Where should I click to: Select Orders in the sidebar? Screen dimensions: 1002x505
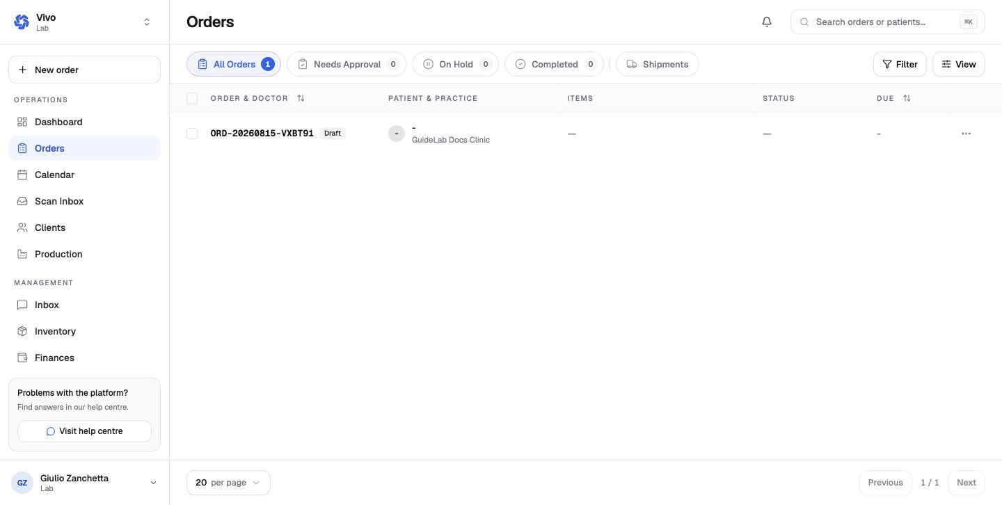84,148
